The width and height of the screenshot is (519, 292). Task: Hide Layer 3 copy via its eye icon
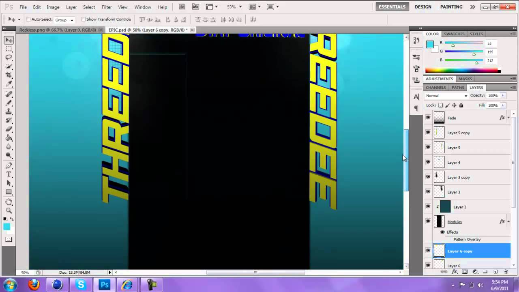(x=428, y=177)
